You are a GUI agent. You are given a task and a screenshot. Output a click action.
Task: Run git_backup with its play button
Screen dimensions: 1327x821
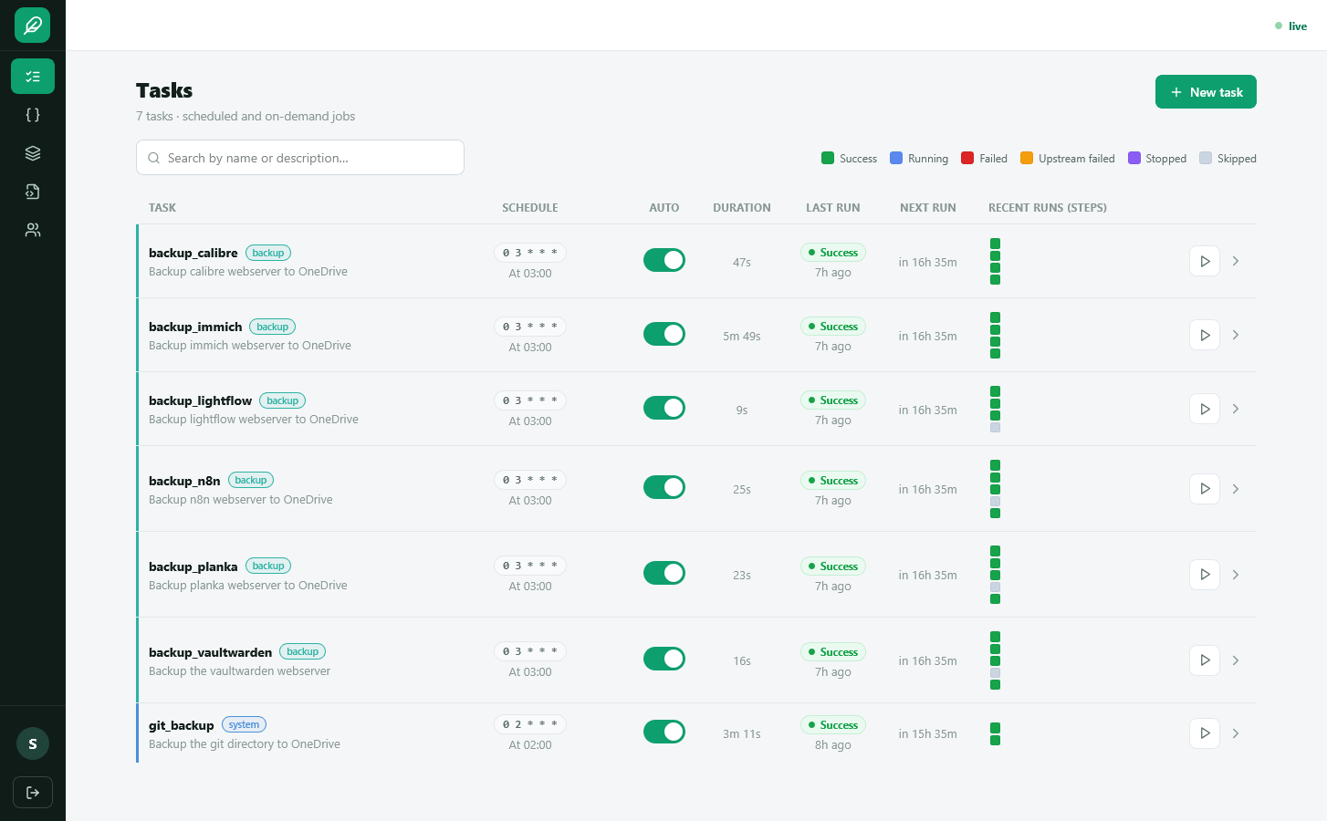coord(1205,733)
